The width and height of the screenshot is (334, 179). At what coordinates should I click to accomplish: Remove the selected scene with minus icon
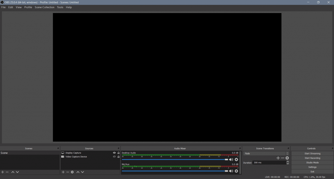pos(7,172)
